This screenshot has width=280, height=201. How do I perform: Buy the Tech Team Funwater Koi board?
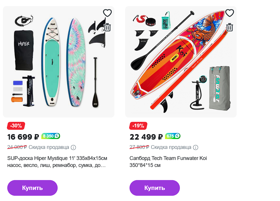[x=155, y=188]
